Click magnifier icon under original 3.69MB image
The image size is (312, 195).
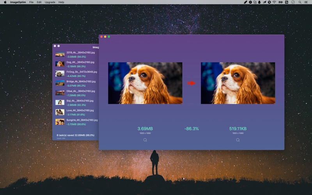click(x=145, y=140)
